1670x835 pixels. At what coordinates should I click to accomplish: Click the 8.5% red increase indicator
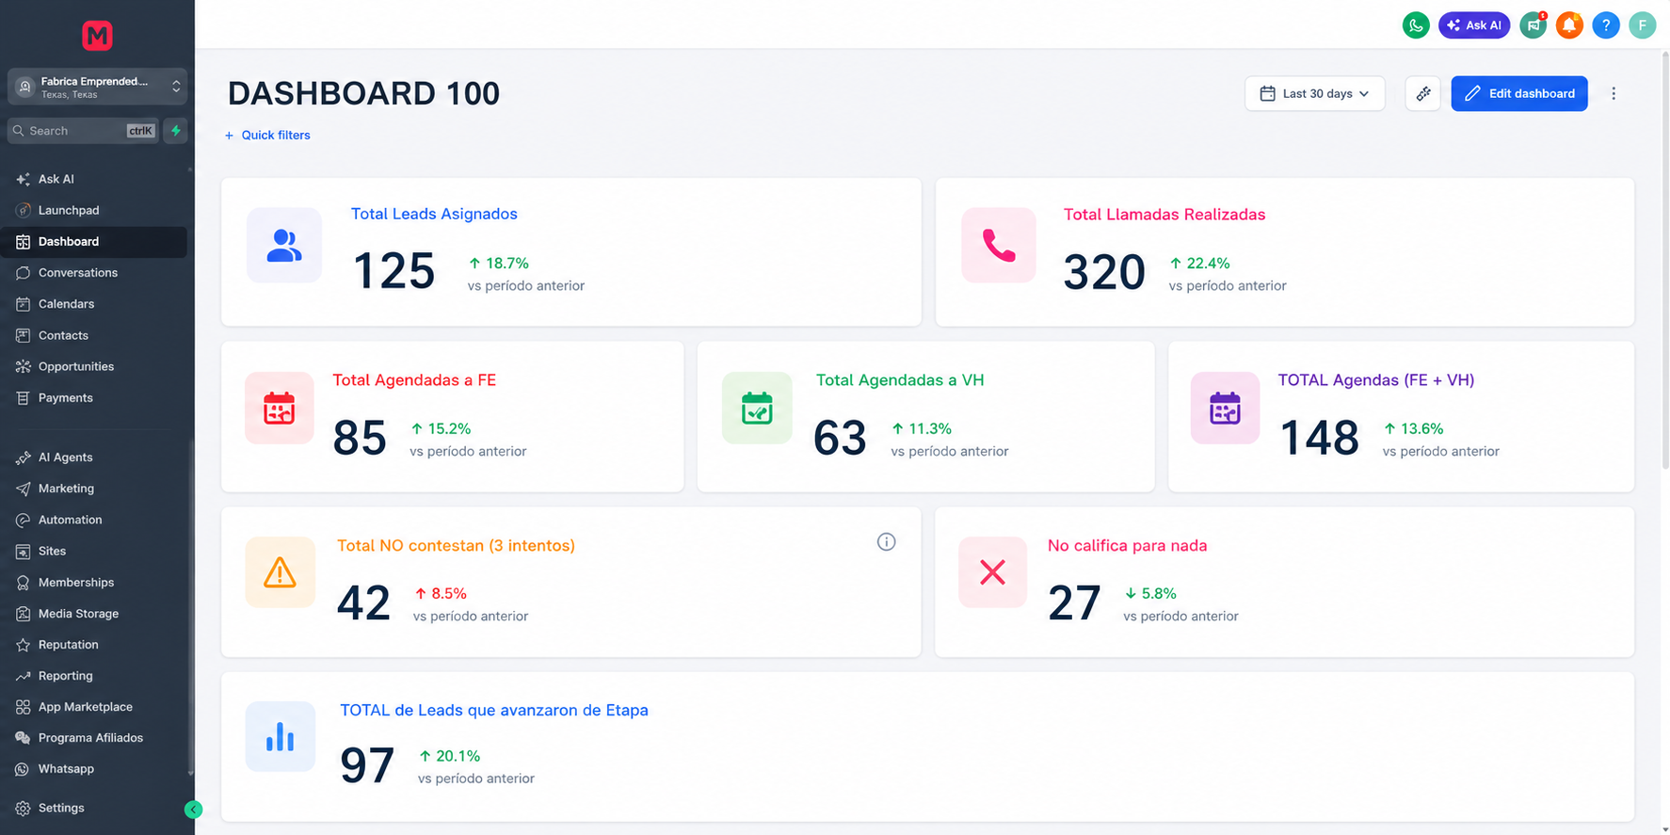441,594
